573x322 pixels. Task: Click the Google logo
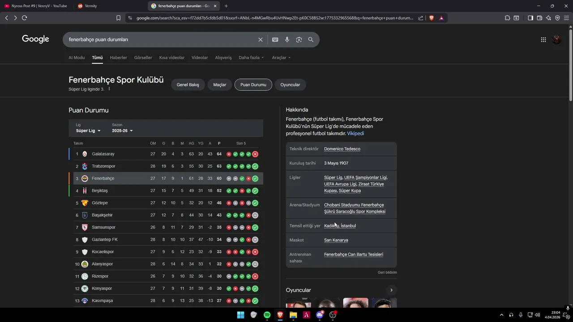point(35,39)
